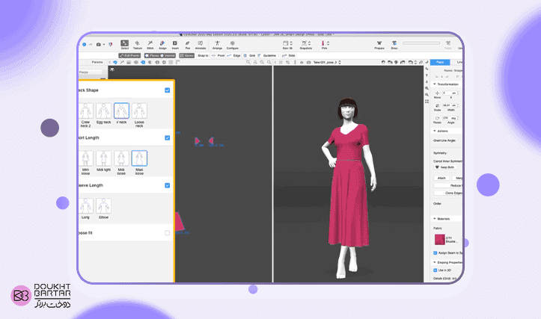Toggle the Skirt Length checkbox
541x319 pixels.
pos(167,137)
